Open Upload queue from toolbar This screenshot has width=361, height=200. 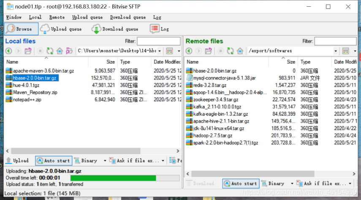61,29
